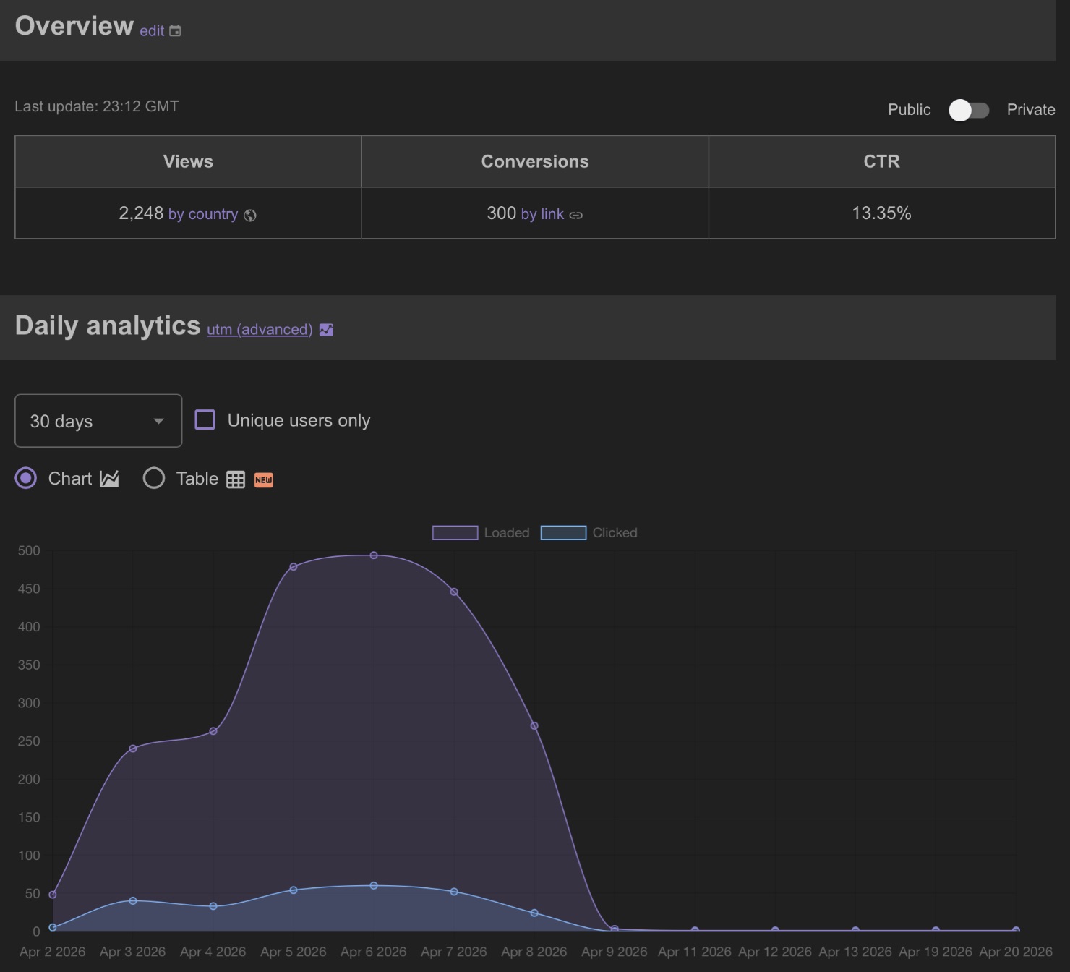Select the Table radio button
Viewport: 1070px width, 972px height.
pyautogui.click(x=154, y=478)
